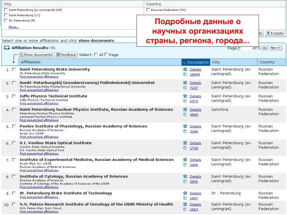287x215 pixels.
Task: Click Gatchina city cell
Action: pos(219,109)
